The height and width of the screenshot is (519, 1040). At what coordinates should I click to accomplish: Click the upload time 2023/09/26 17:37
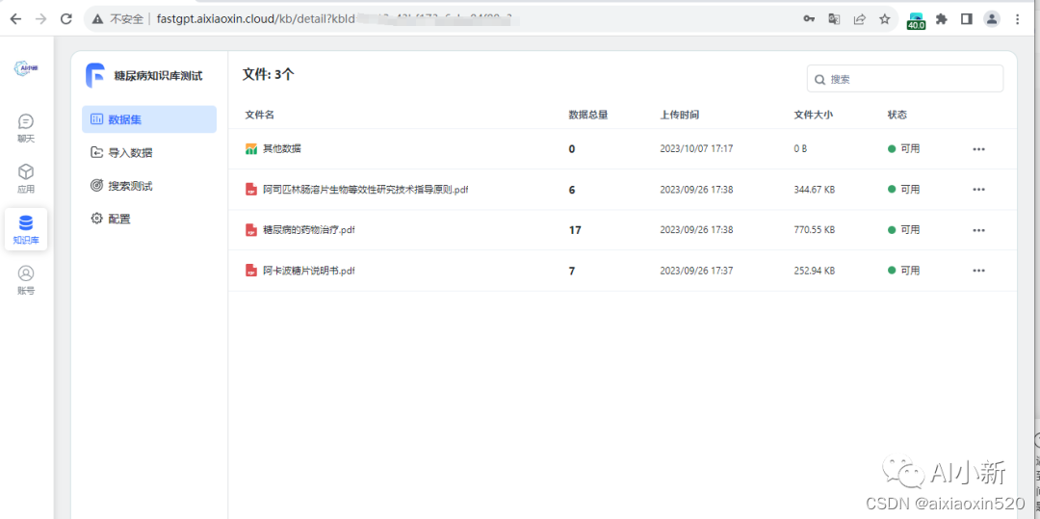[696, 271]
